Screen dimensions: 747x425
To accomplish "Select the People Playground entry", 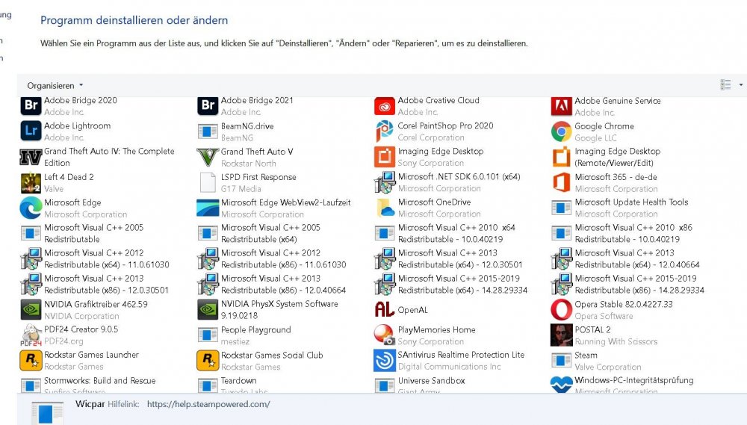I will 244,335.
